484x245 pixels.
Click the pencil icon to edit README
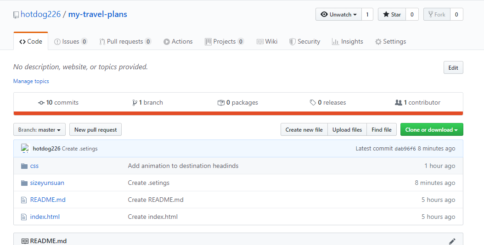coord(452,241)
